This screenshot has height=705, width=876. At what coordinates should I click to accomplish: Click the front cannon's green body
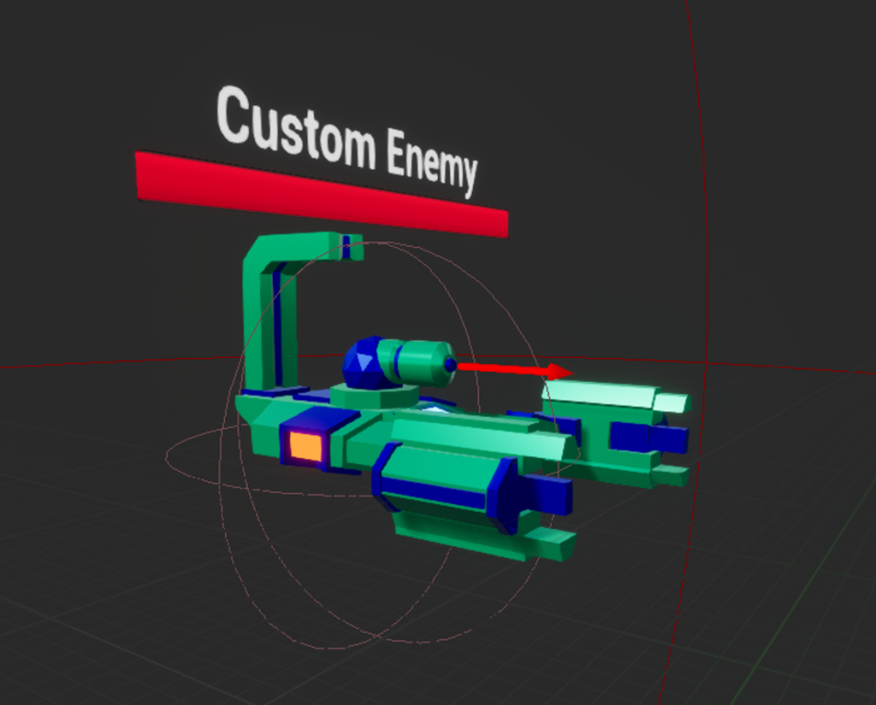439,487
